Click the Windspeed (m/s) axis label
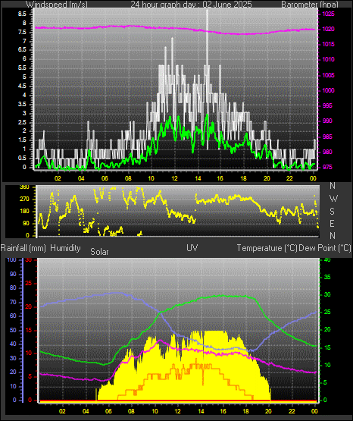The height and width of the screenshot is (421, 353). (x=57, y=4)
